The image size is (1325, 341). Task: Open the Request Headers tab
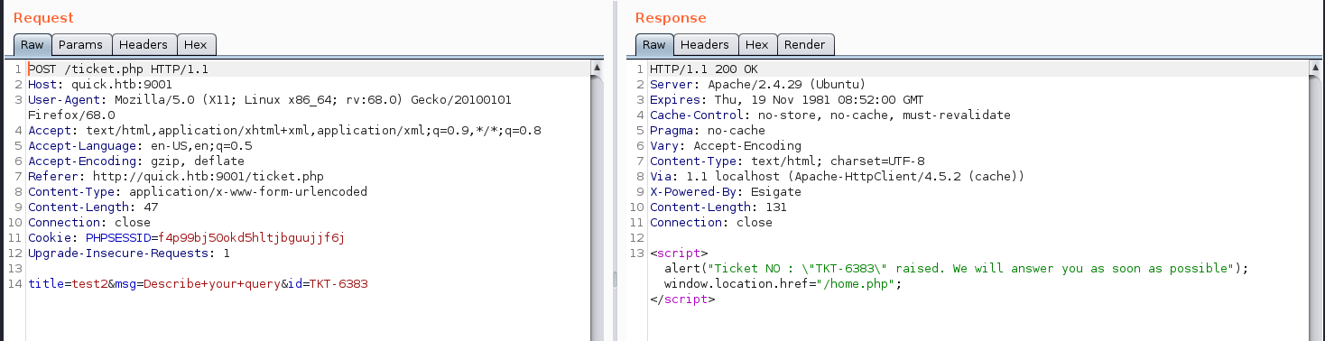click(144, 44)
